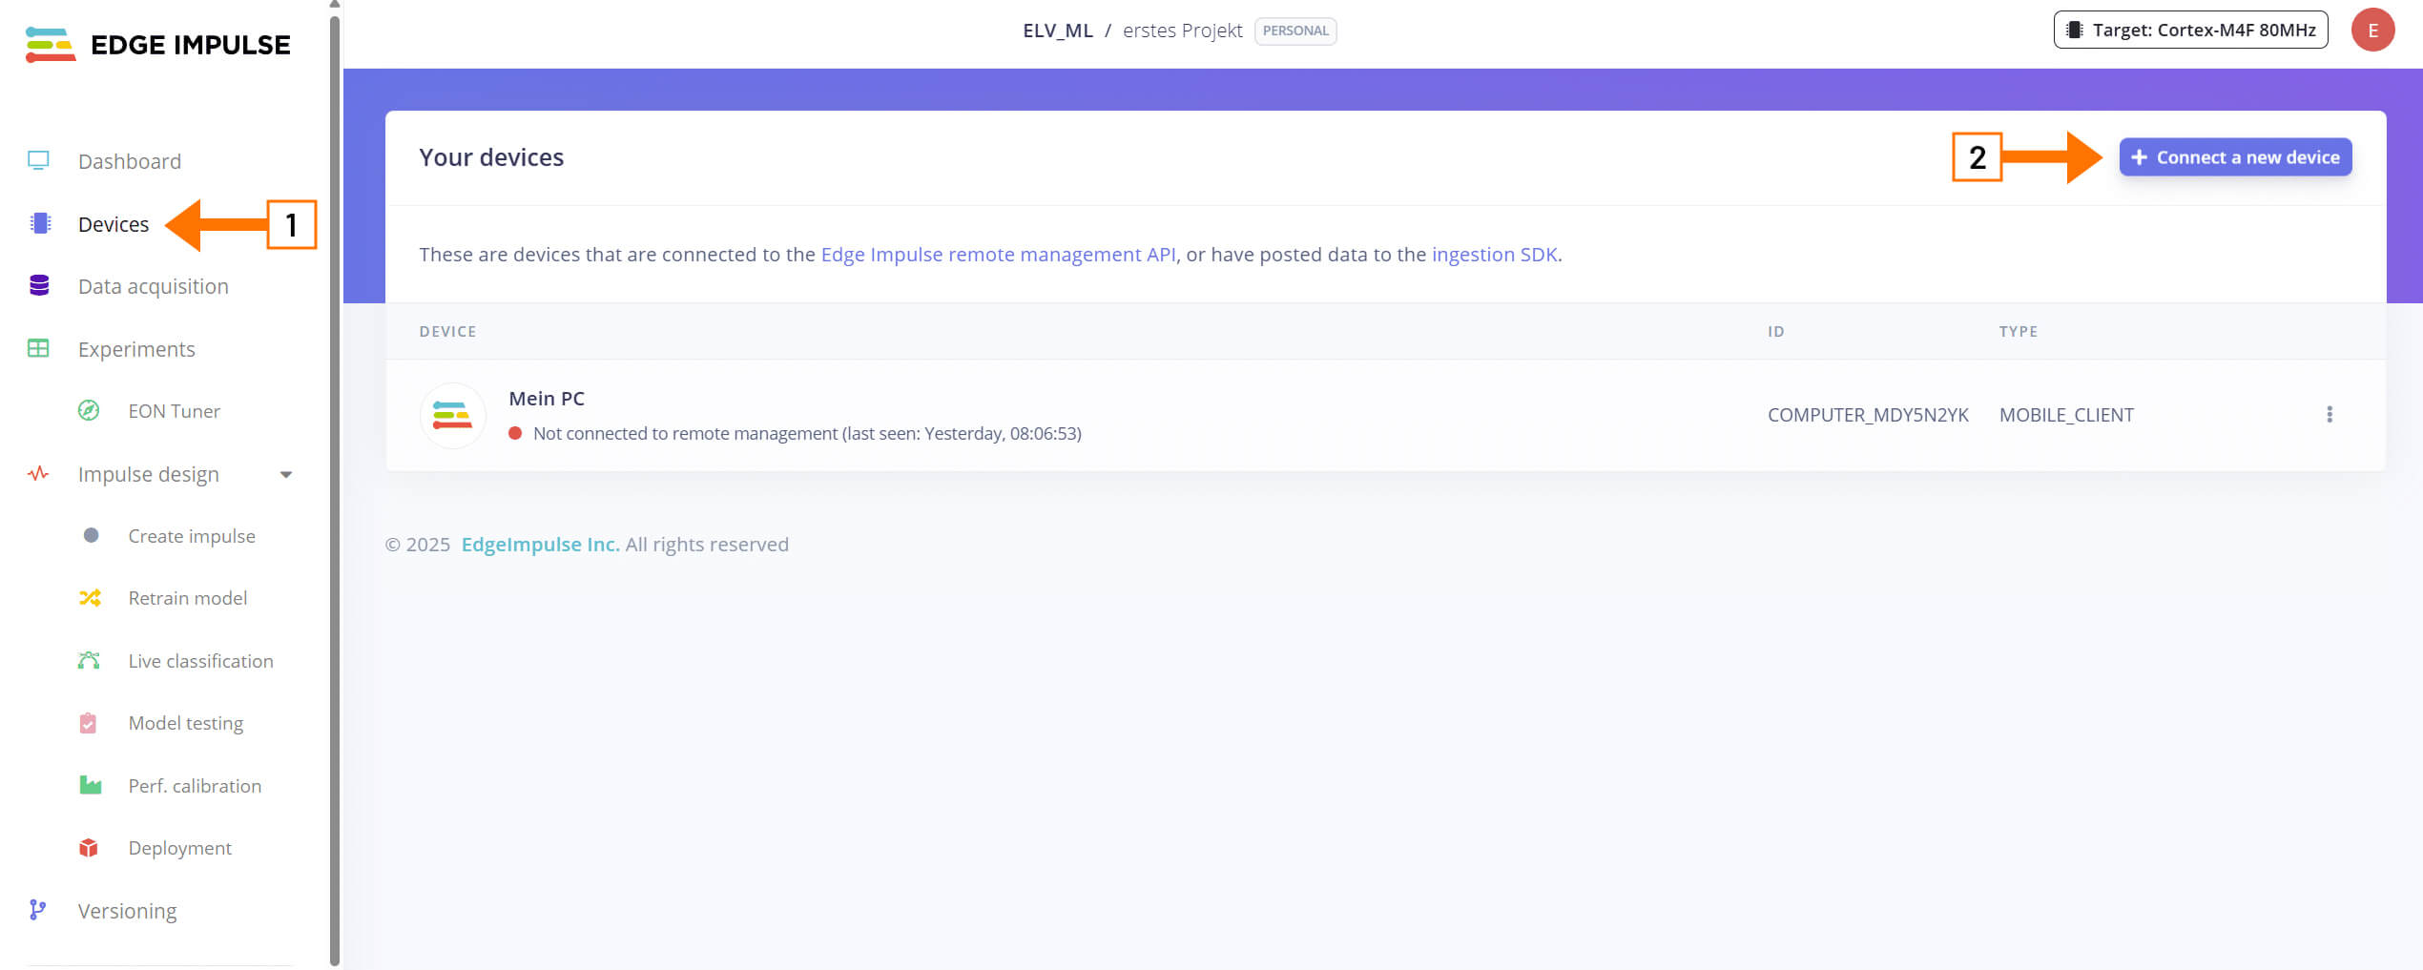Click the EDGE IMPULSE wordmark

pos(191,45)
